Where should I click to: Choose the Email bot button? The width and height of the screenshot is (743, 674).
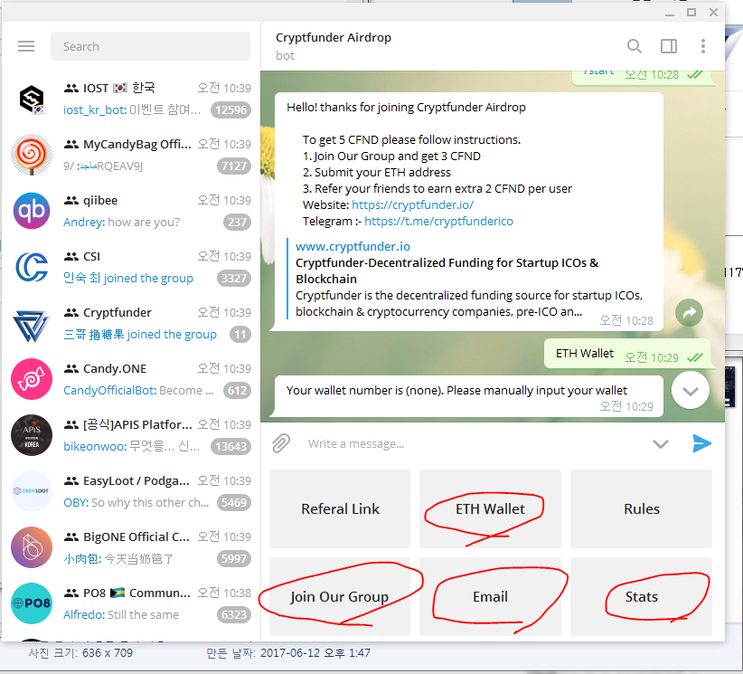point(490,597)
